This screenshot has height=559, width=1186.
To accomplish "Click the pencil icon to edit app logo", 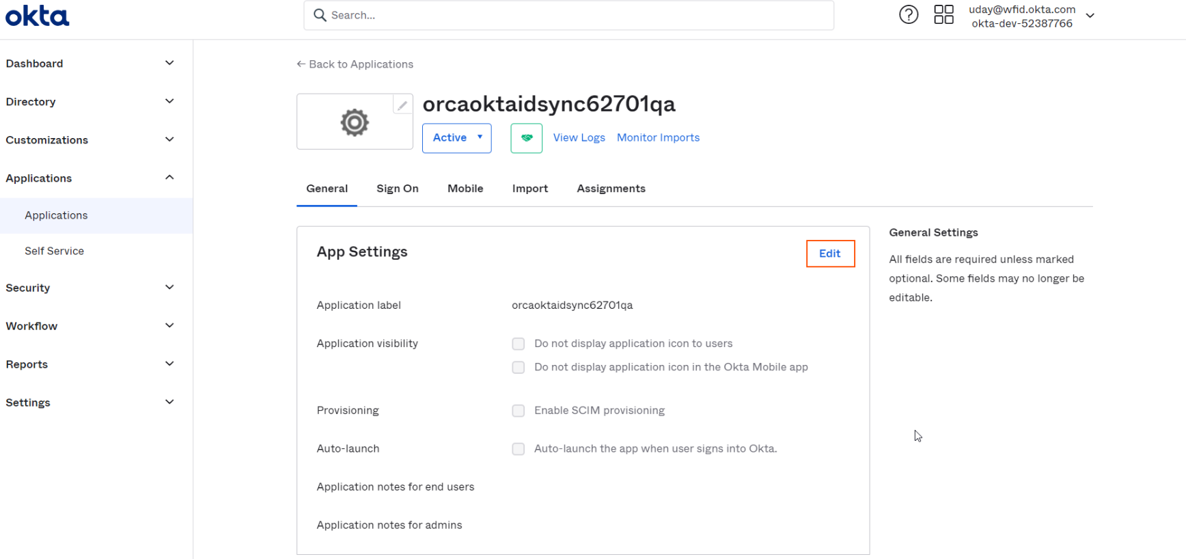I will tap(402, 105).
